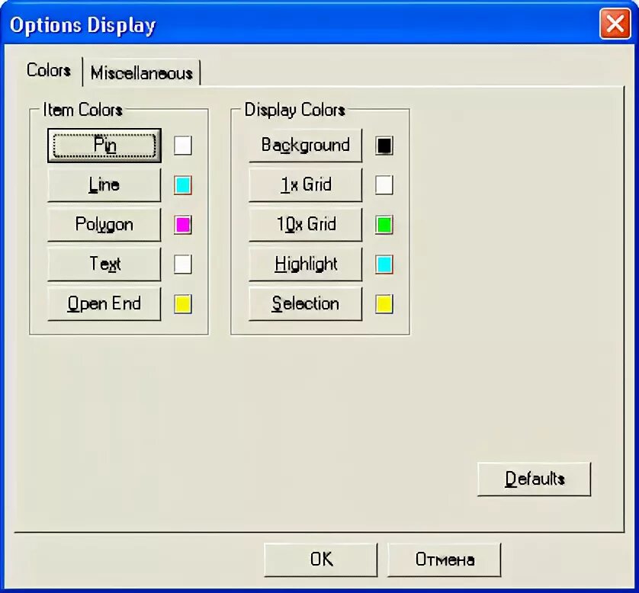
Task: Select the Colors tab
Action: [x=49, y=70]
